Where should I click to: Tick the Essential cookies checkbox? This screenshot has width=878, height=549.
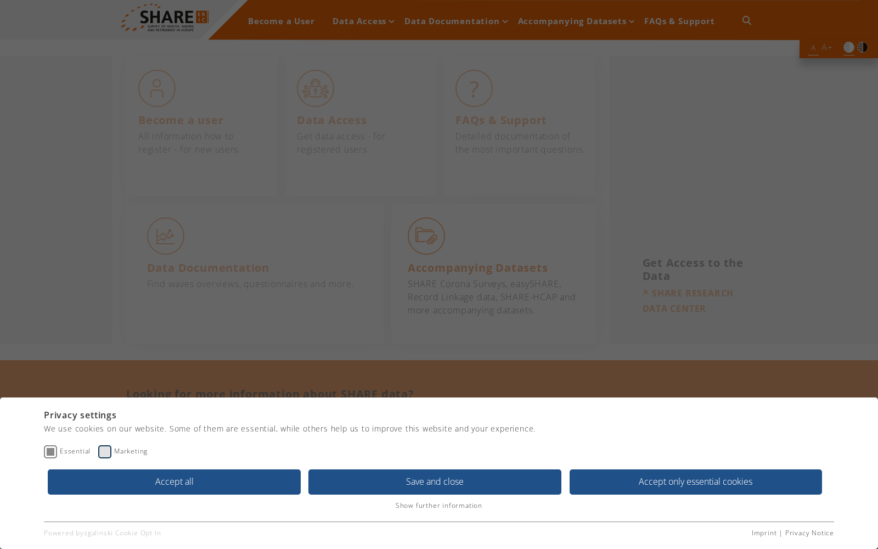50,452
